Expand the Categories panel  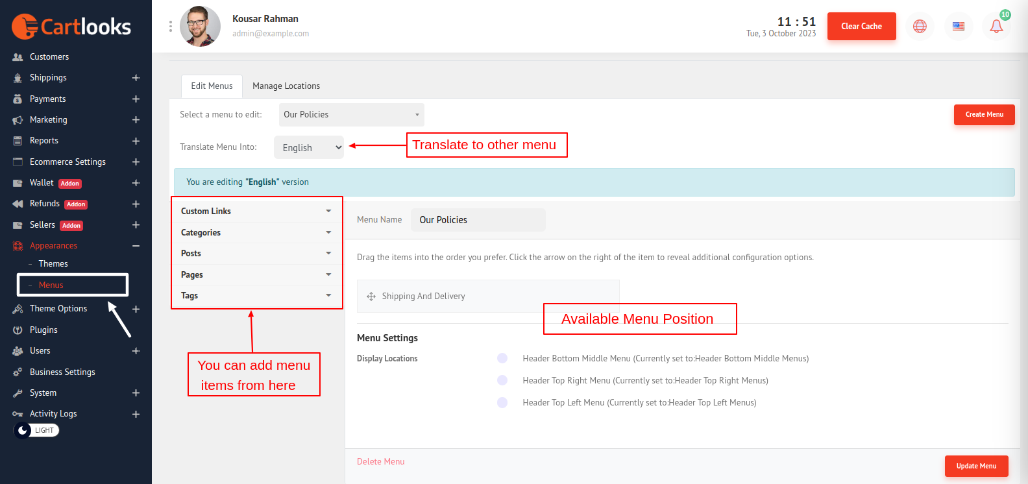256,233
